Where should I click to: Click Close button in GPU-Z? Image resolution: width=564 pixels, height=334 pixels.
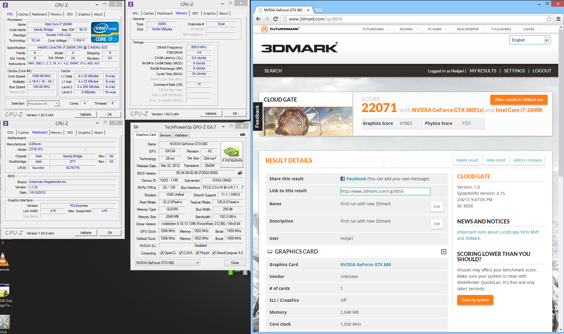point(235,263)
